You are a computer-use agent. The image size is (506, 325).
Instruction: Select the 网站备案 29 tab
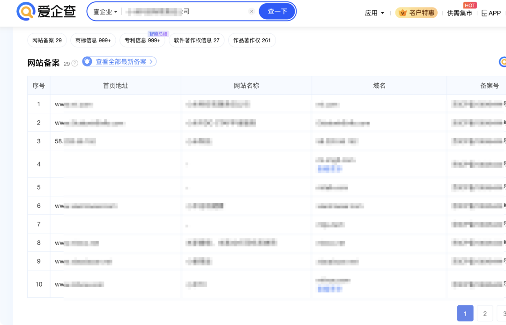47,40
